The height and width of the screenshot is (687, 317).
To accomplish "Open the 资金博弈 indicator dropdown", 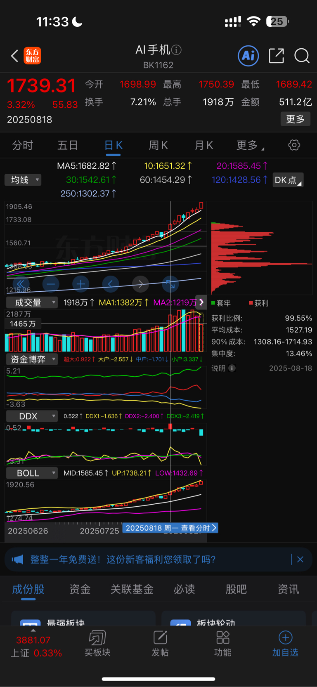I will pyautogui.click(x=32, y=359).
